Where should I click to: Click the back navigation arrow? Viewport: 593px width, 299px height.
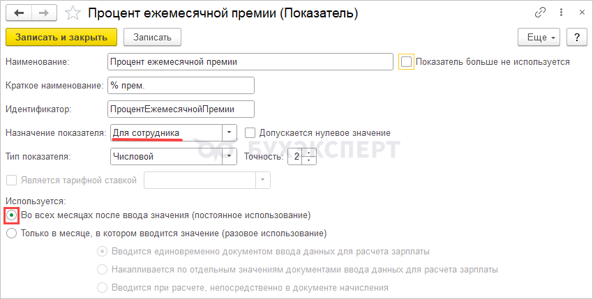coord(19,13)
